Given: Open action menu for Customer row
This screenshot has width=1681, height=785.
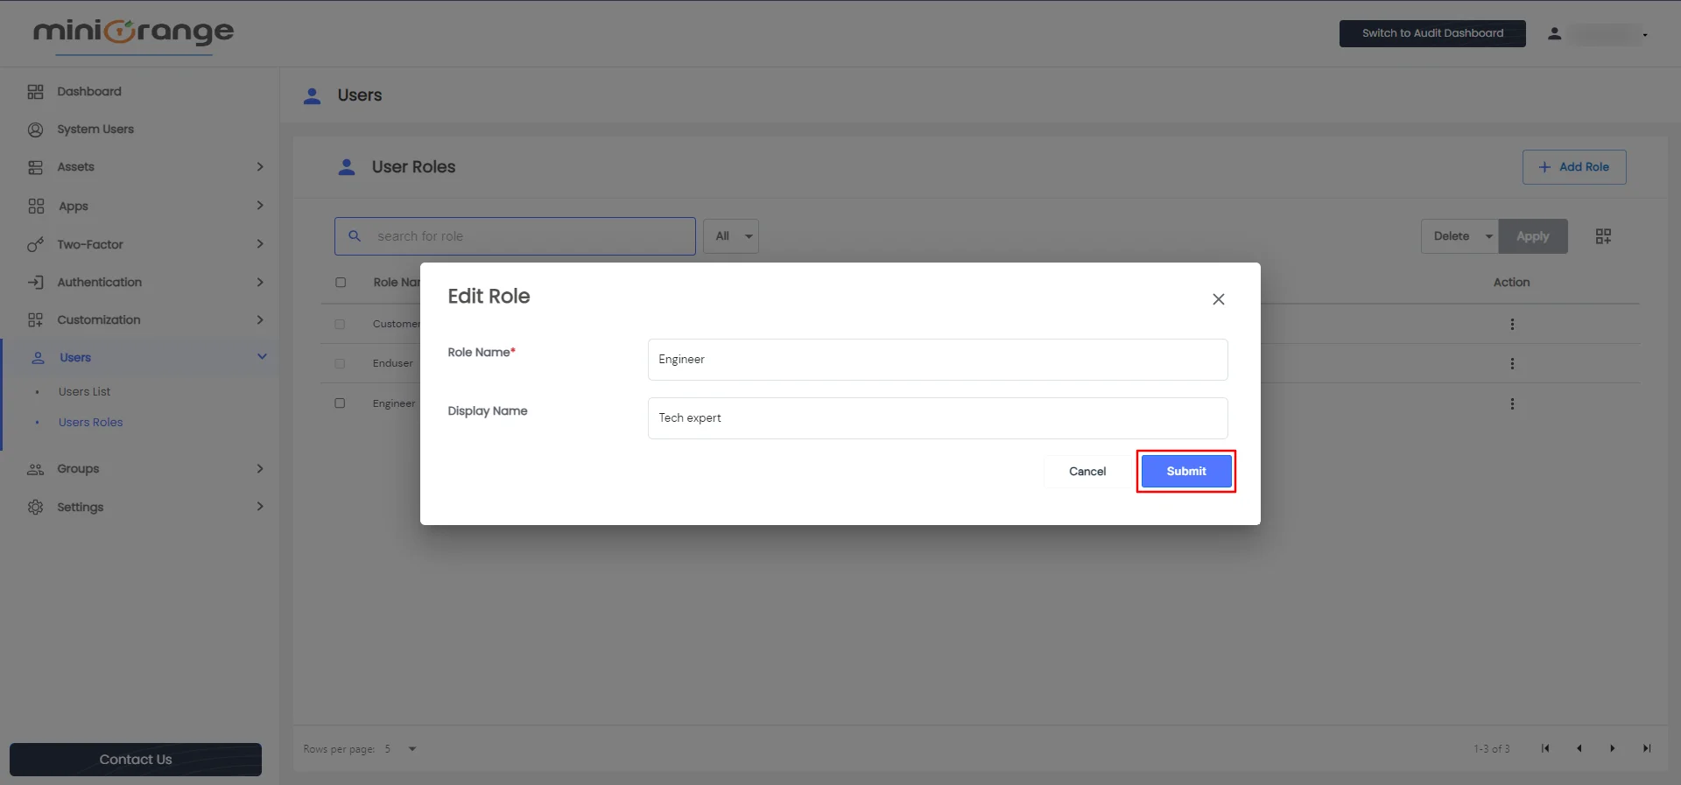Looking at the screenshot, I should tap(1512, 325).
